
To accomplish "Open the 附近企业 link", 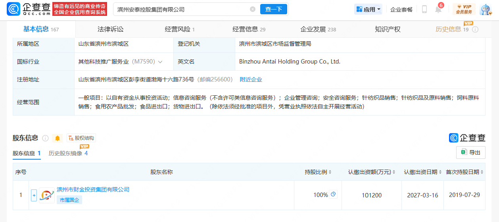I will [251, 79].
